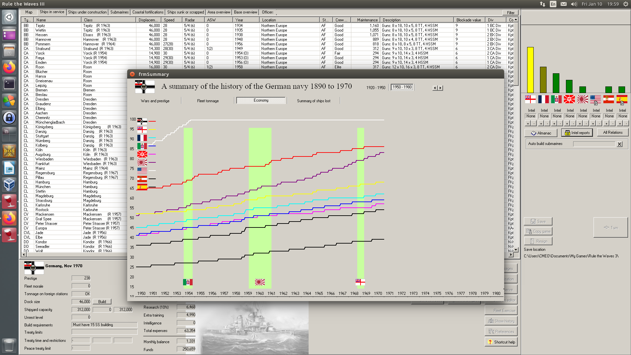
Task: Toggle the 1920 - 1950 period view
Action: point(376,87)
